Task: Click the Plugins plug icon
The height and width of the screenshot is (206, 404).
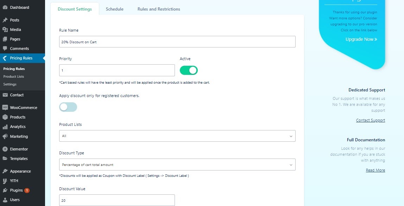Action: point(5,190)
